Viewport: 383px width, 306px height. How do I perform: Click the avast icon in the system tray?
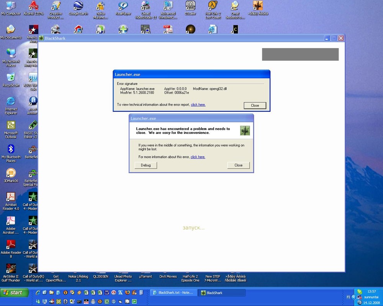click(360, 303)
